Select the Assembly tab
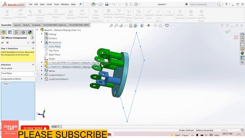245x138 pixels. click(x=6, y=25)
